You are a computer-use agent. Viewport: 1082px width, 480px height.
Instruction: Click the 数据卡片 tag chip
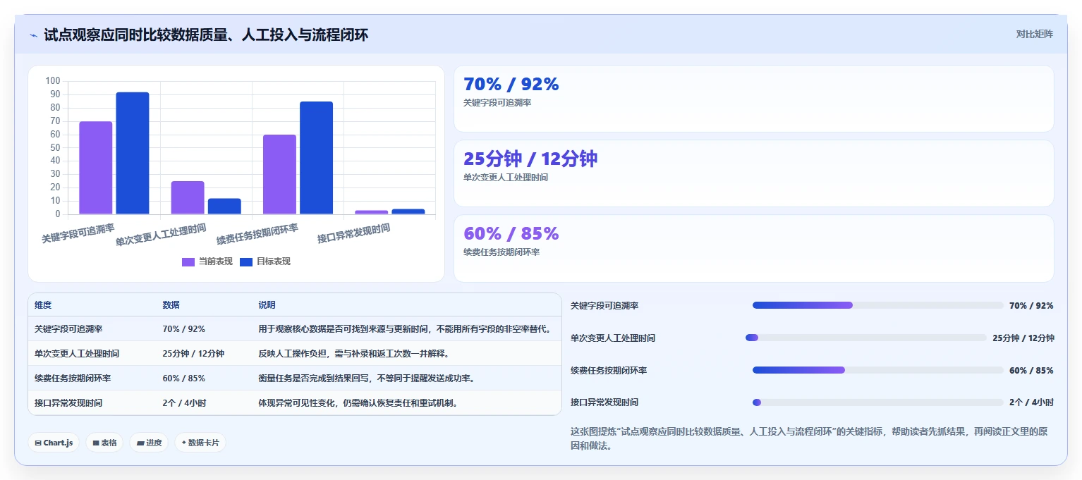(200, 443)
